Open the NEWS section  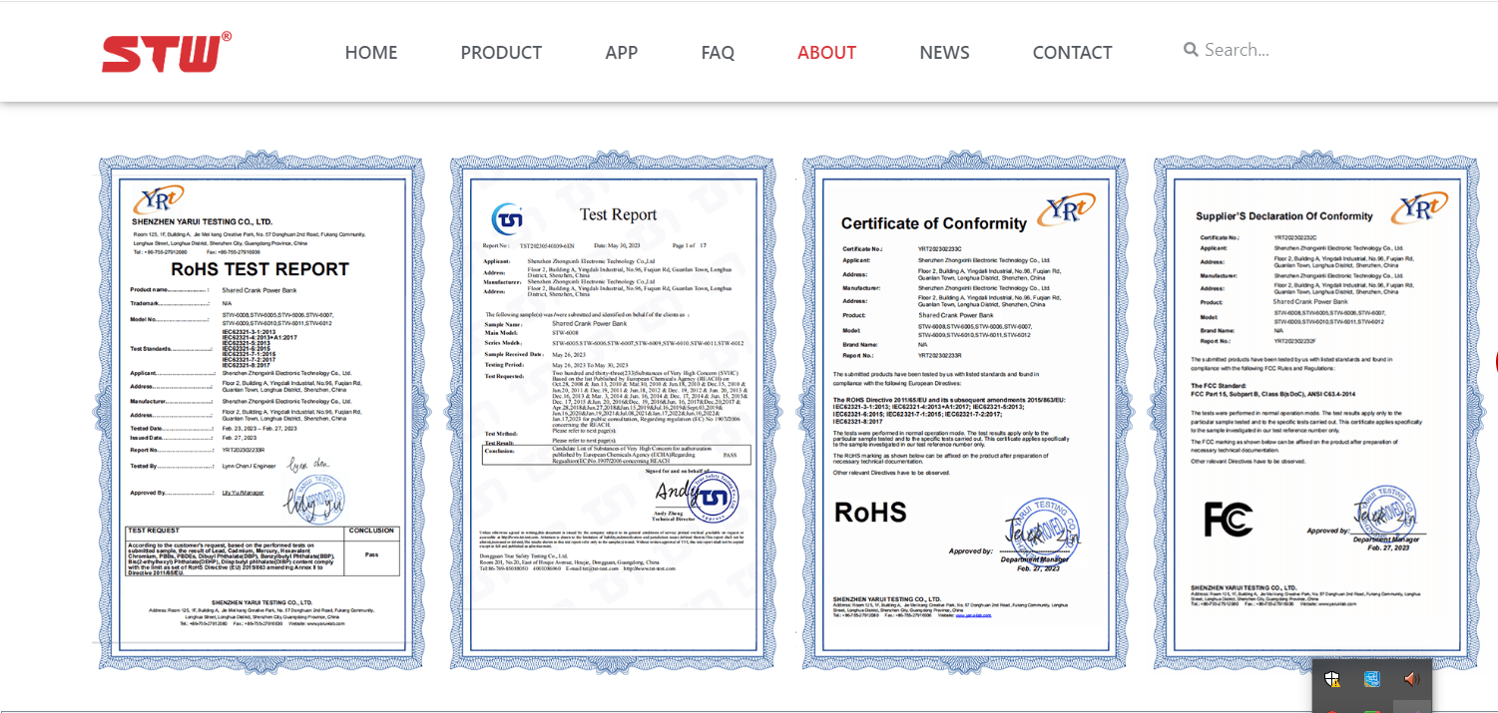pyautogui.click(x=944, y=53)
